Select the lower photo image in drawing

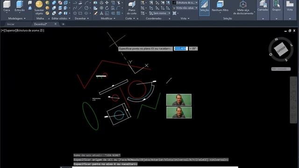(x=179, y=112)
